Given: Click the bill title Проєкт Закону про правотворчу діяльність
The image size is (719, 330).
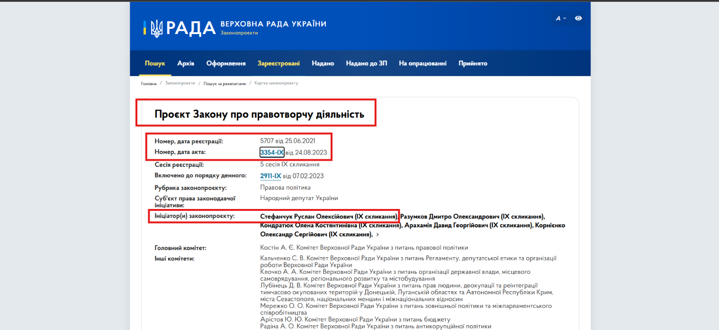Looking at the screenshot, I should 260,114.
